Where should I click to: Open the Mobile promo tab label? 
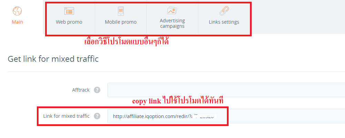(121, 22)
